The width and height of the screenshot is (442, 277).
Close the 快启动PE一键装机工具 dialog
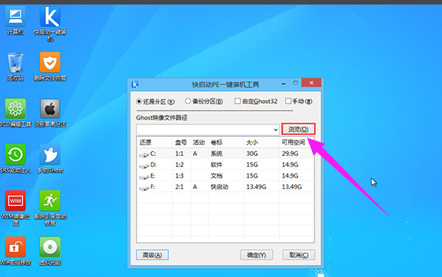tap(312, 83)
